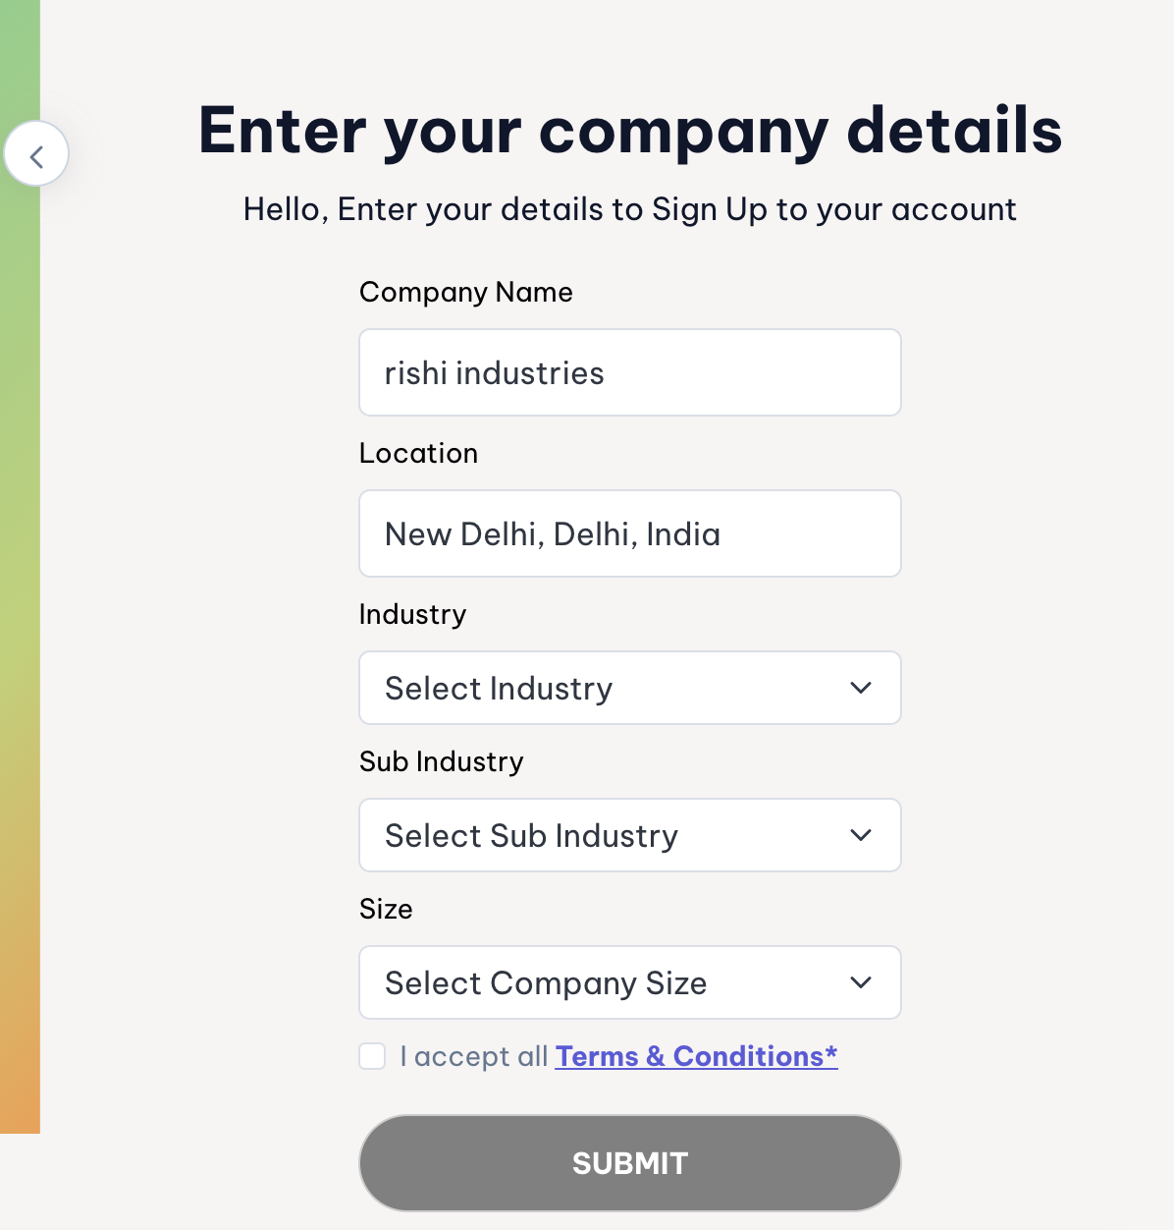Click the "Sub Industry" field label
The height and width of the screenshot is (1230, 1174).
pyautogui.click(x=441, y=762)
